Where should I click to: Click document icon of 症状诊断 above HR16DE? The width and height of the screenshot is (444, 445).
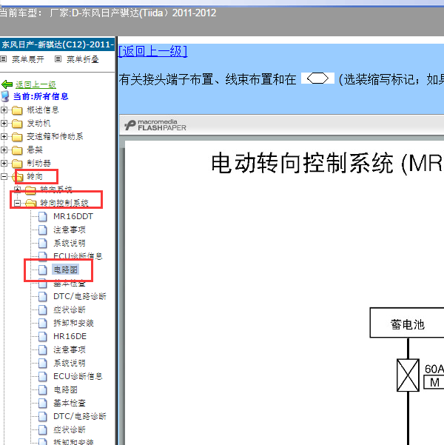[x=43, y=310]
